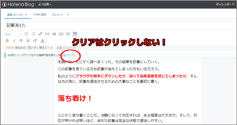This screenshot has width=237, height=125.
Task: Dismiss the 恋バナ topic with its ×
Action: pos(51,48)
